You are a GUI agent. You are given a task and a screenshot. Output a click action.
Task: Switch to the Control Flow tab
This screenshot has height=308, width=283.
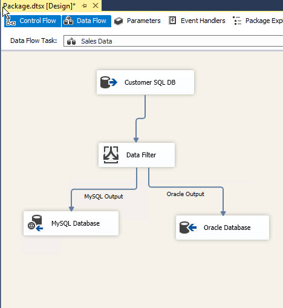(33, 21)
